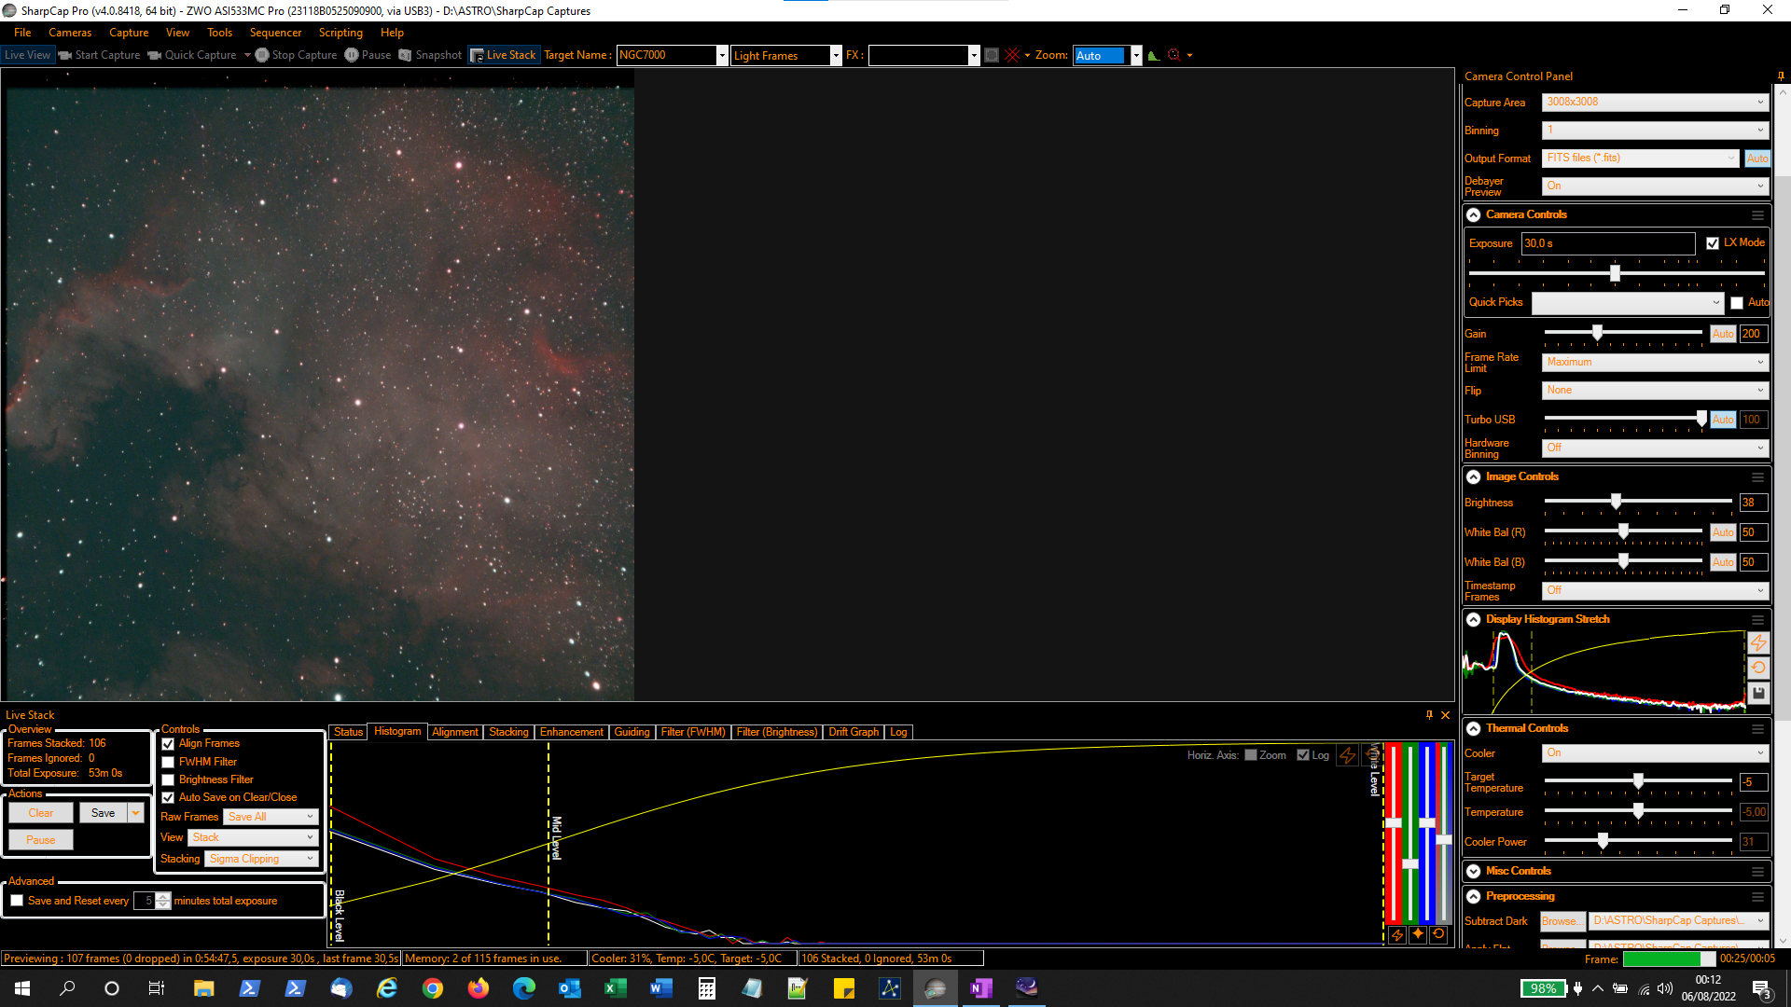Open the Cameras menu
Image resolution: width=1791 pixels, height=1007 pixels.
tap(70, 33)
